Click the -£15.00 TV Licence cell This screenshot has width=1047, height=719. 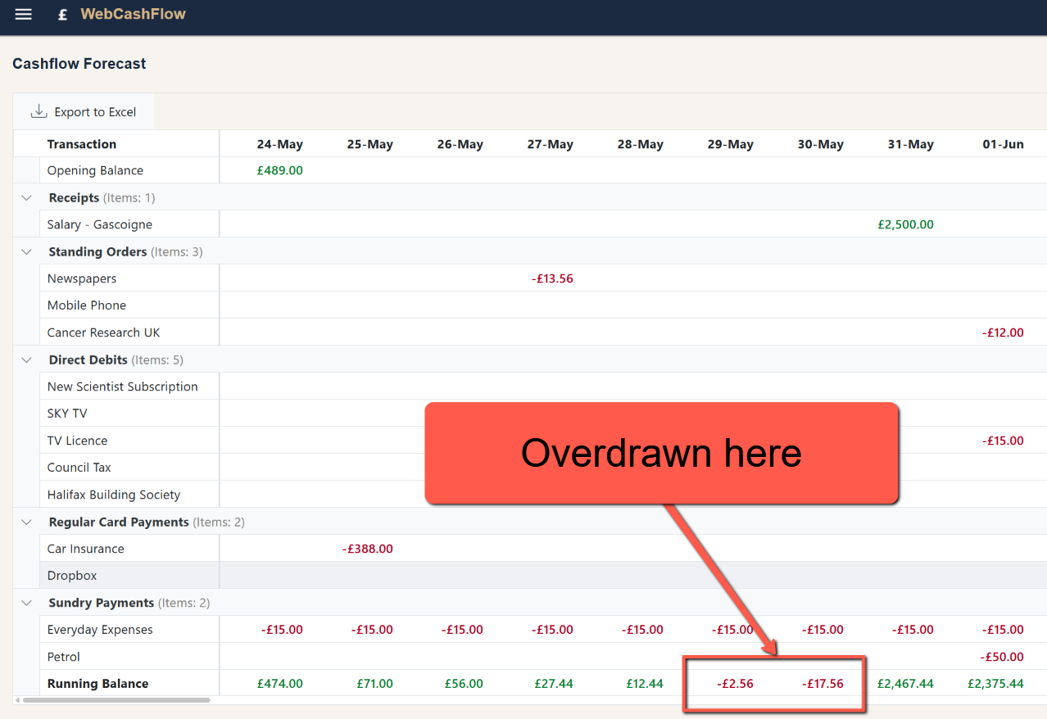click(1003, 441)
